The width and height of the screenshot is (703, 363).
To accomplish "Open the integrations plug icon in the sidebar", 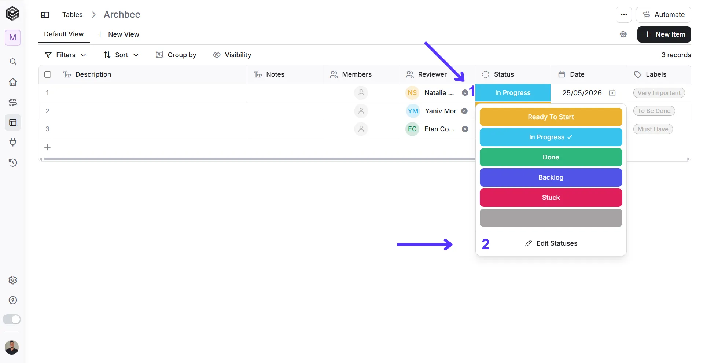I will pyautogui.click(x=13, y=142).
